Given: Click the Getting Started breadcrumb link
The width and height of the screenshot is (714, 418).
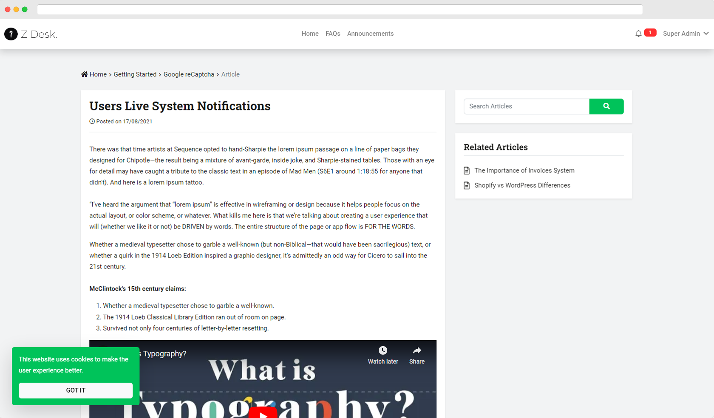Looking at the screenshot, I should [x=135, y=74].
